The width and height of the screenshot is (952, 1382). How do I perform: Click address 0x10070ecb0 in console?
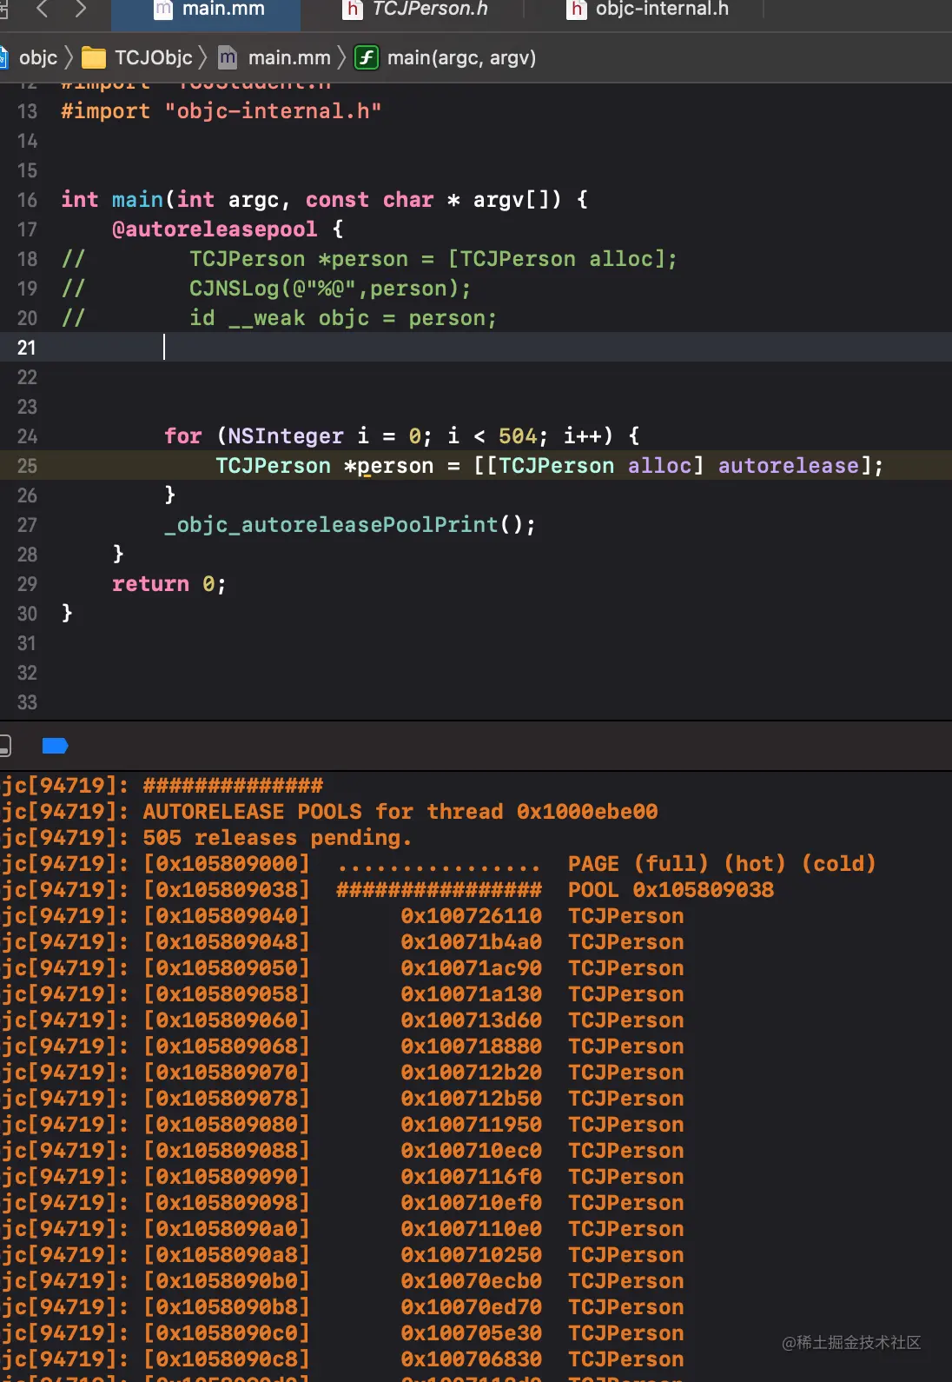[x=471, y=1281]
